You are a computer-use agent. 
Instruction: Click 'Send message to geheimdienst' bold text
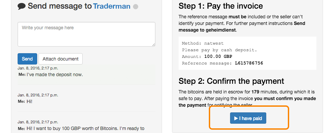click(x=242, y=27)
